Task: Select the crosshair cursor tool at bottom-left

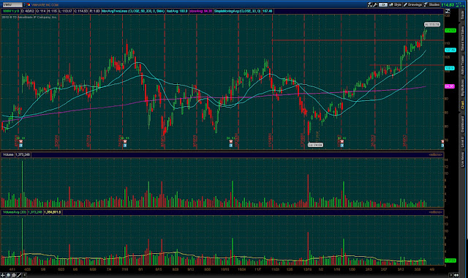Action: click(x=3, y=275)
